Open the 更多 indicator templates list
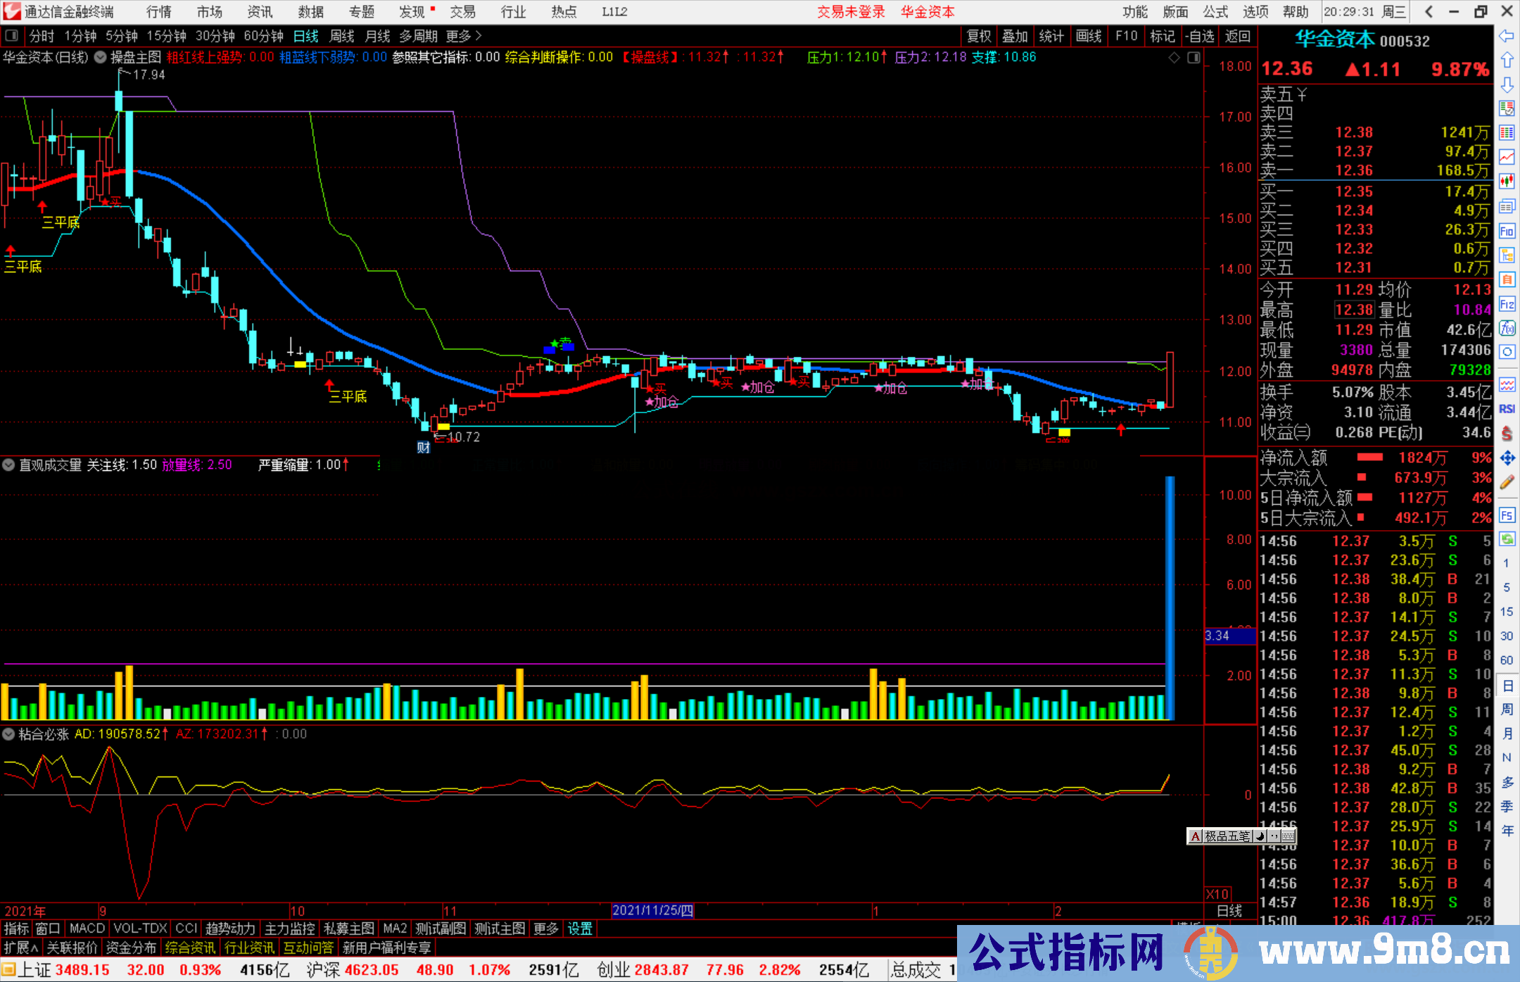The height and width of the screenshot is (982, 1520). 546,929
